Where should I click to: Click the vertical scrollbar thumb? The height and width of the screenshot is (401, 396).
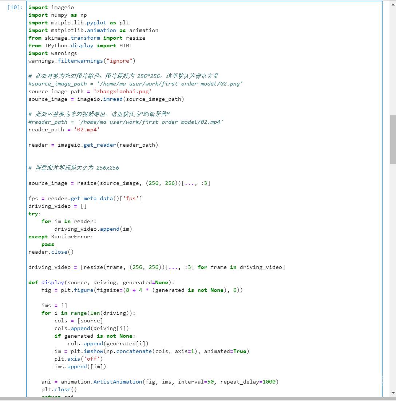(393, 139)
